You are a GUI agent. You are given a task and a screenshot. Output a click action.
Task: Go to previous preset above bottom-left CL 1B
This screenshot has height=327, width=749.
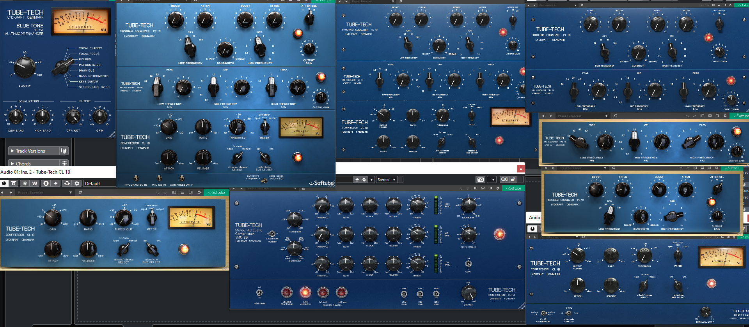pos(2,192)
